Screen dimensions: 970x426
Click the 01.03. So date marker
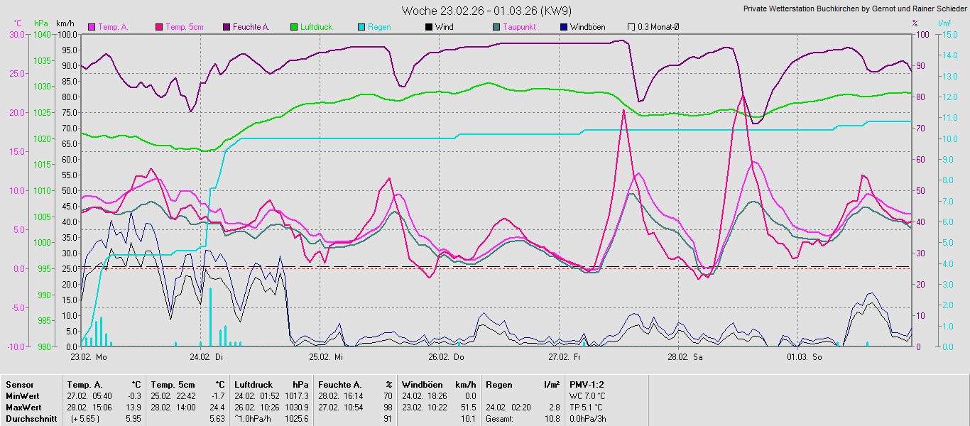pos(805,357)
